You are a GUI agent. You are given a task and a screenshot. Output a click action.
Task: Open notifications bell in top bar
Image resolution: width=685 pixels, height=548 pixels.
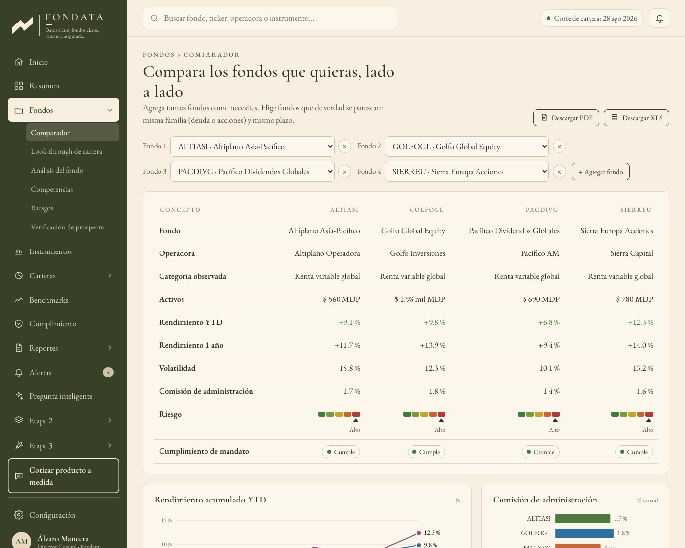coord(660,18)
